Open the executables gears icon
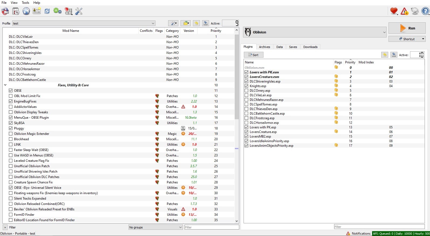Viewport: 430px width, 236px height. click(57, 11)
